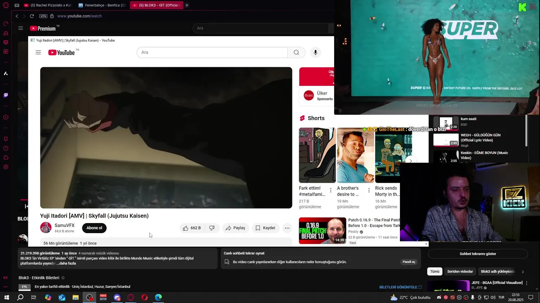Open Keskin - EĞME BOYUN music video
Image resolution: width=540 pixels, height=303 pixels.
point(484,155)
